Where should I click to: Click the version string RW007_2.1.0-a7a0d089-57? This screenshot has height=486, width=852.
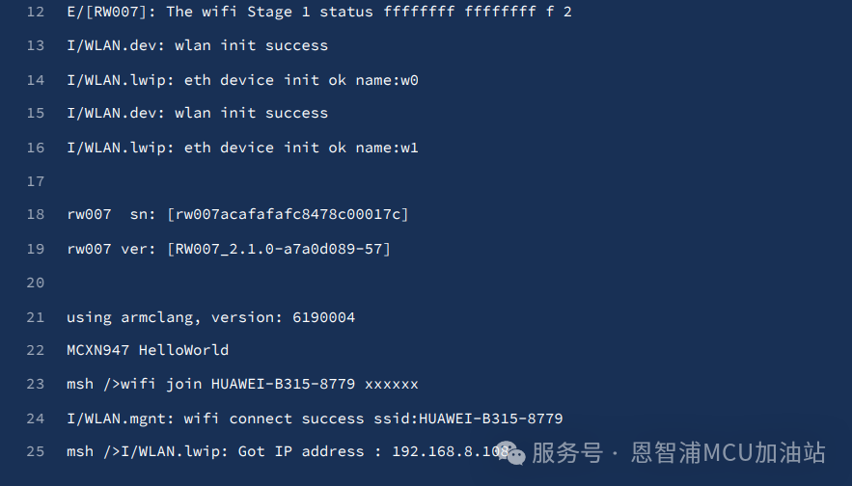[x=279, y=249]
